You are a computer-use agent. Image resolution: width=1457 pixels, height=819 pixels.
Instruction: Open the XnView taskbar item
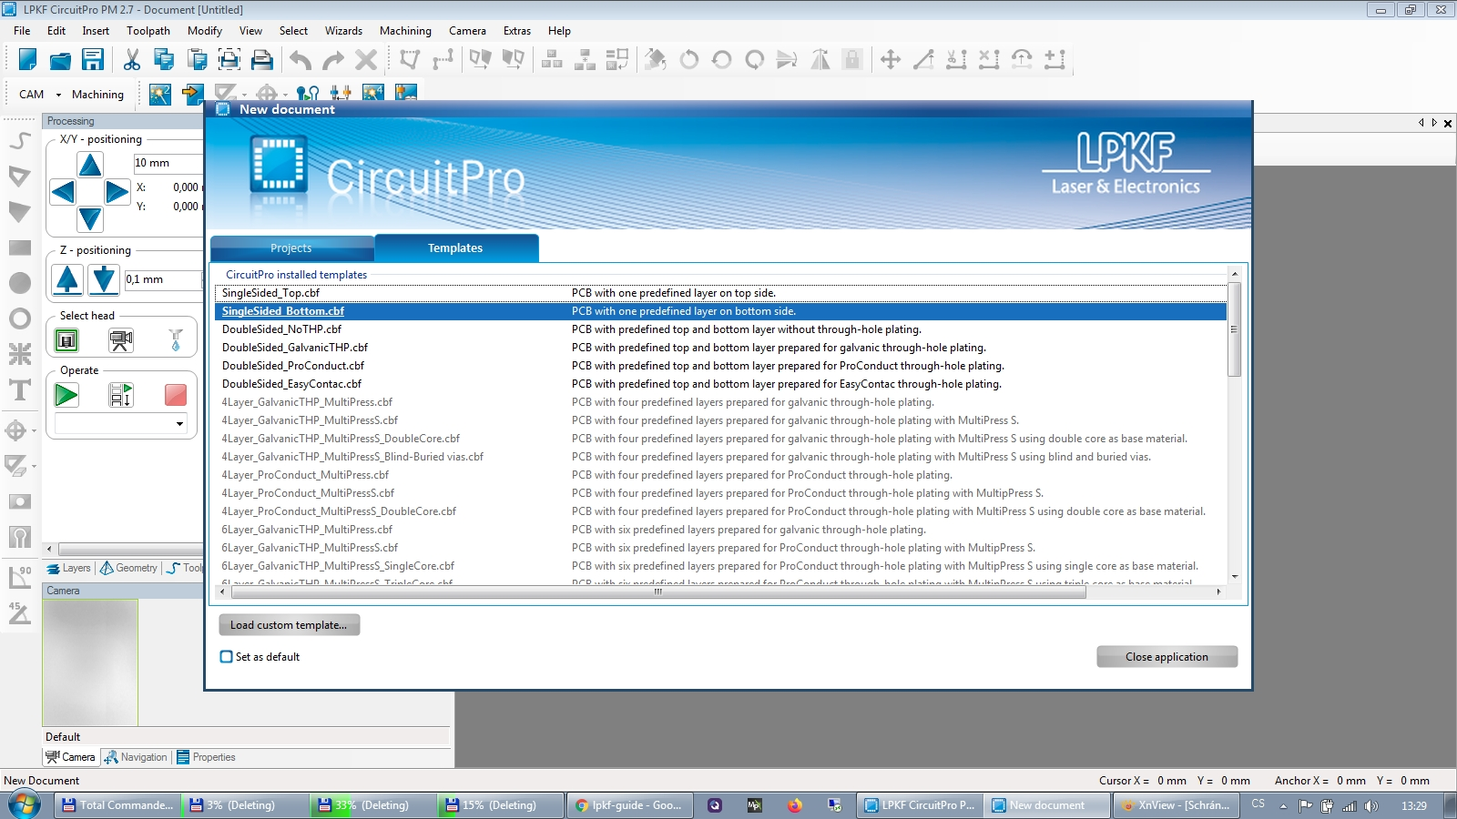(x=1177, y=805)
